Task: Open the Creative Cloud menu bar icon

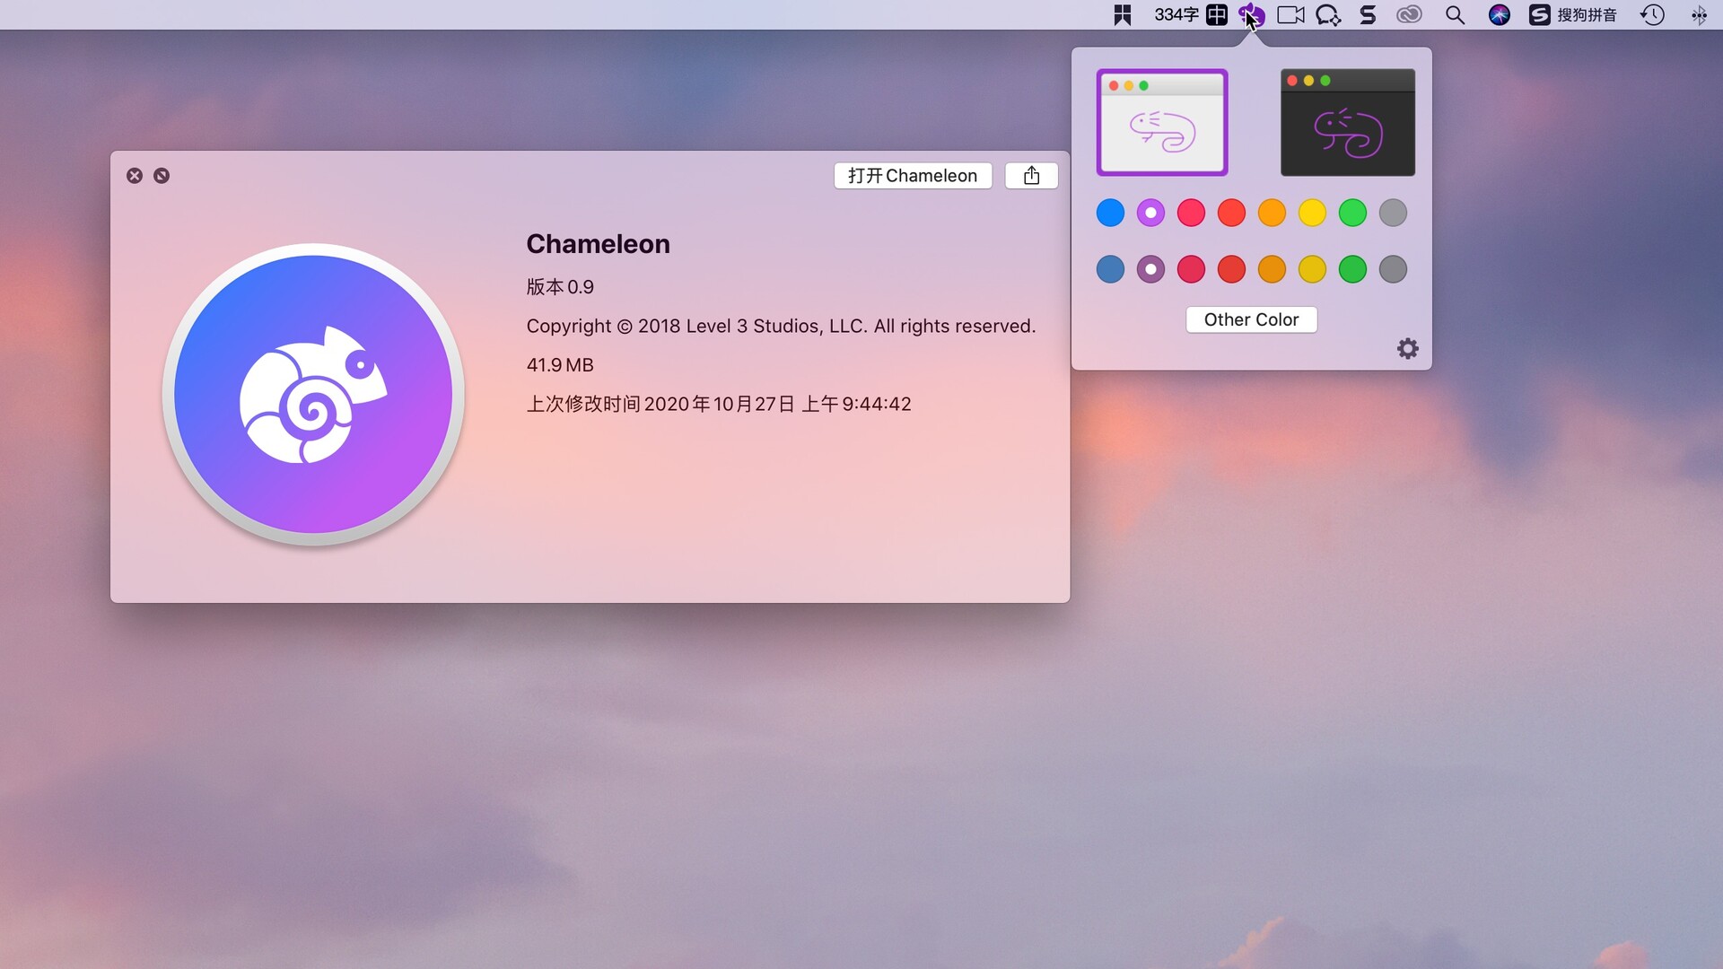Action: click(1409, 15)
